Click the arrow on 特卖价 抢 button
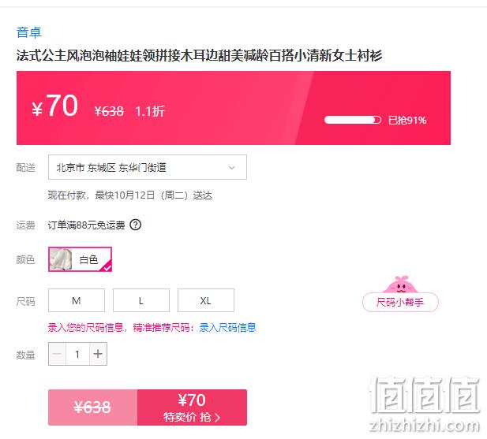487x439 pixels. pyautogui.click(x=217, y=418)
